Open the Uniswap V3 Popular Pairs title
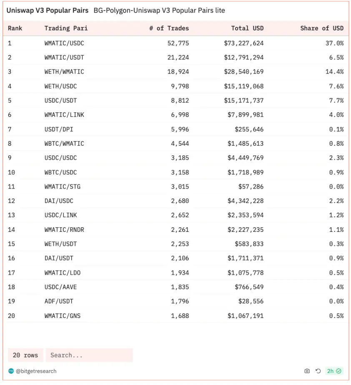 tap(48, 10)
